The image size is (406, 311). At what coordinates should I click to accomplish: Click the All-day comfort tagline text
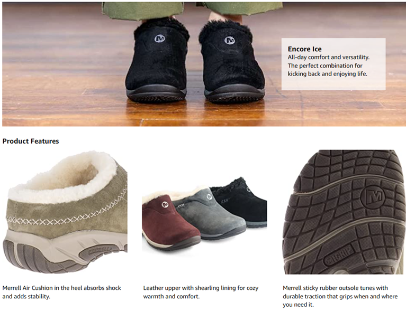(328, 65)
